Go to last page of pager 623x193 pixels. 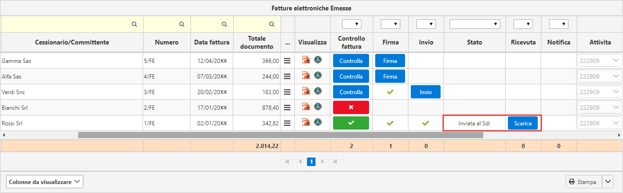click(335, 162)
